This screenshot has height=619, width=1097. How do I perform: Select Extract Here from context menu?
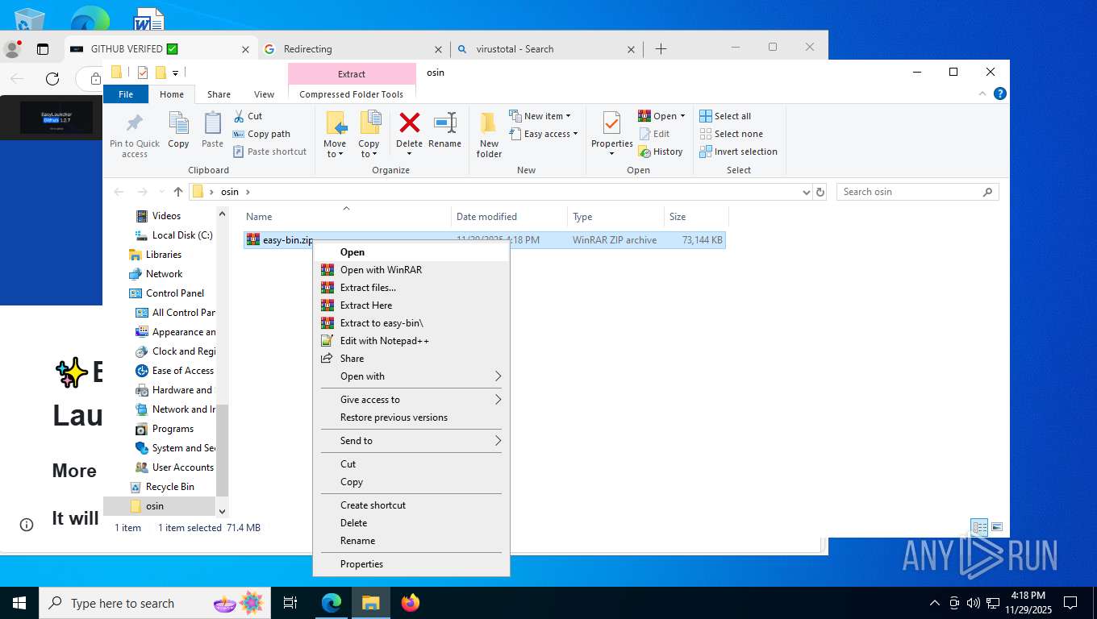point(411,305)
